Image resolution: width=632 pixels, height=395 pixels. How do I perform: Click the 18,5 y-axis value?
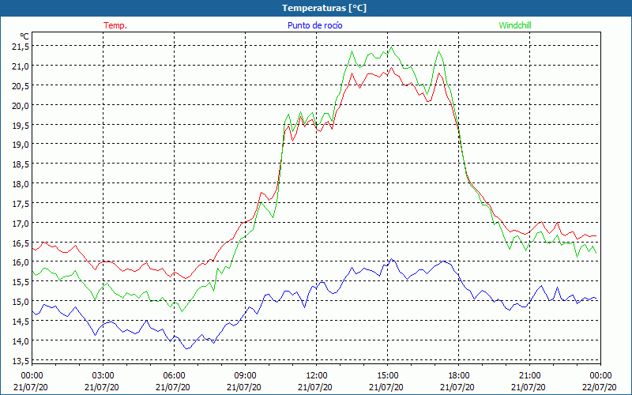(x=21, y=164)
